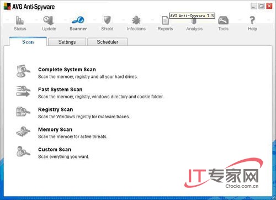Image resolution: width=276 pixels, height=200 pixels.
Task: Switch to the Scheduler tab
Action: [x=108, y=42]
